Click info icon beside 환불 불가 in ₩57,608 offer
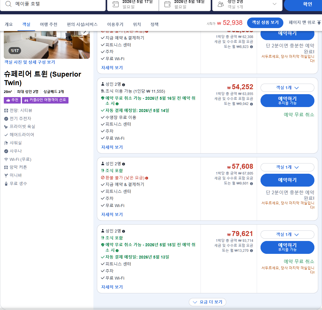322x310 pixels. point(147,178)
